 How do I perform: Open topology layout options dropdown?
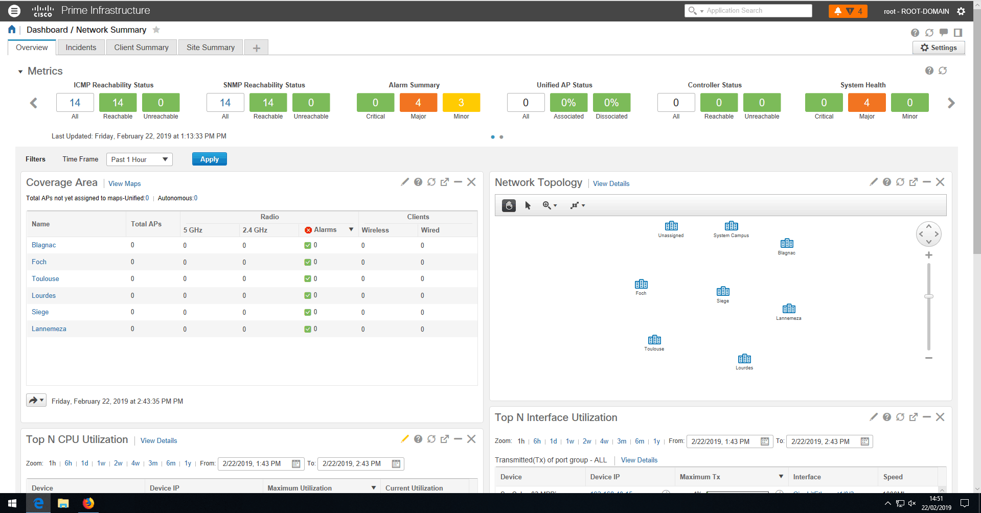[578, 205]
